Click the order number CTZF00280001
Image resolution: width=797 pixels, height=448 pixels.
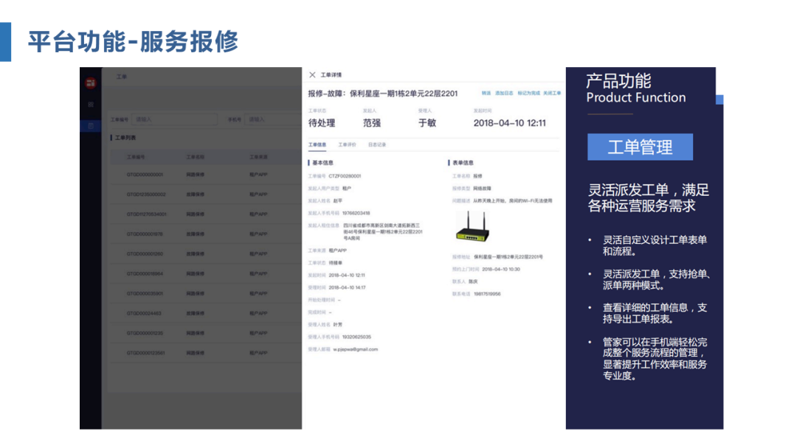click(345, 176)
